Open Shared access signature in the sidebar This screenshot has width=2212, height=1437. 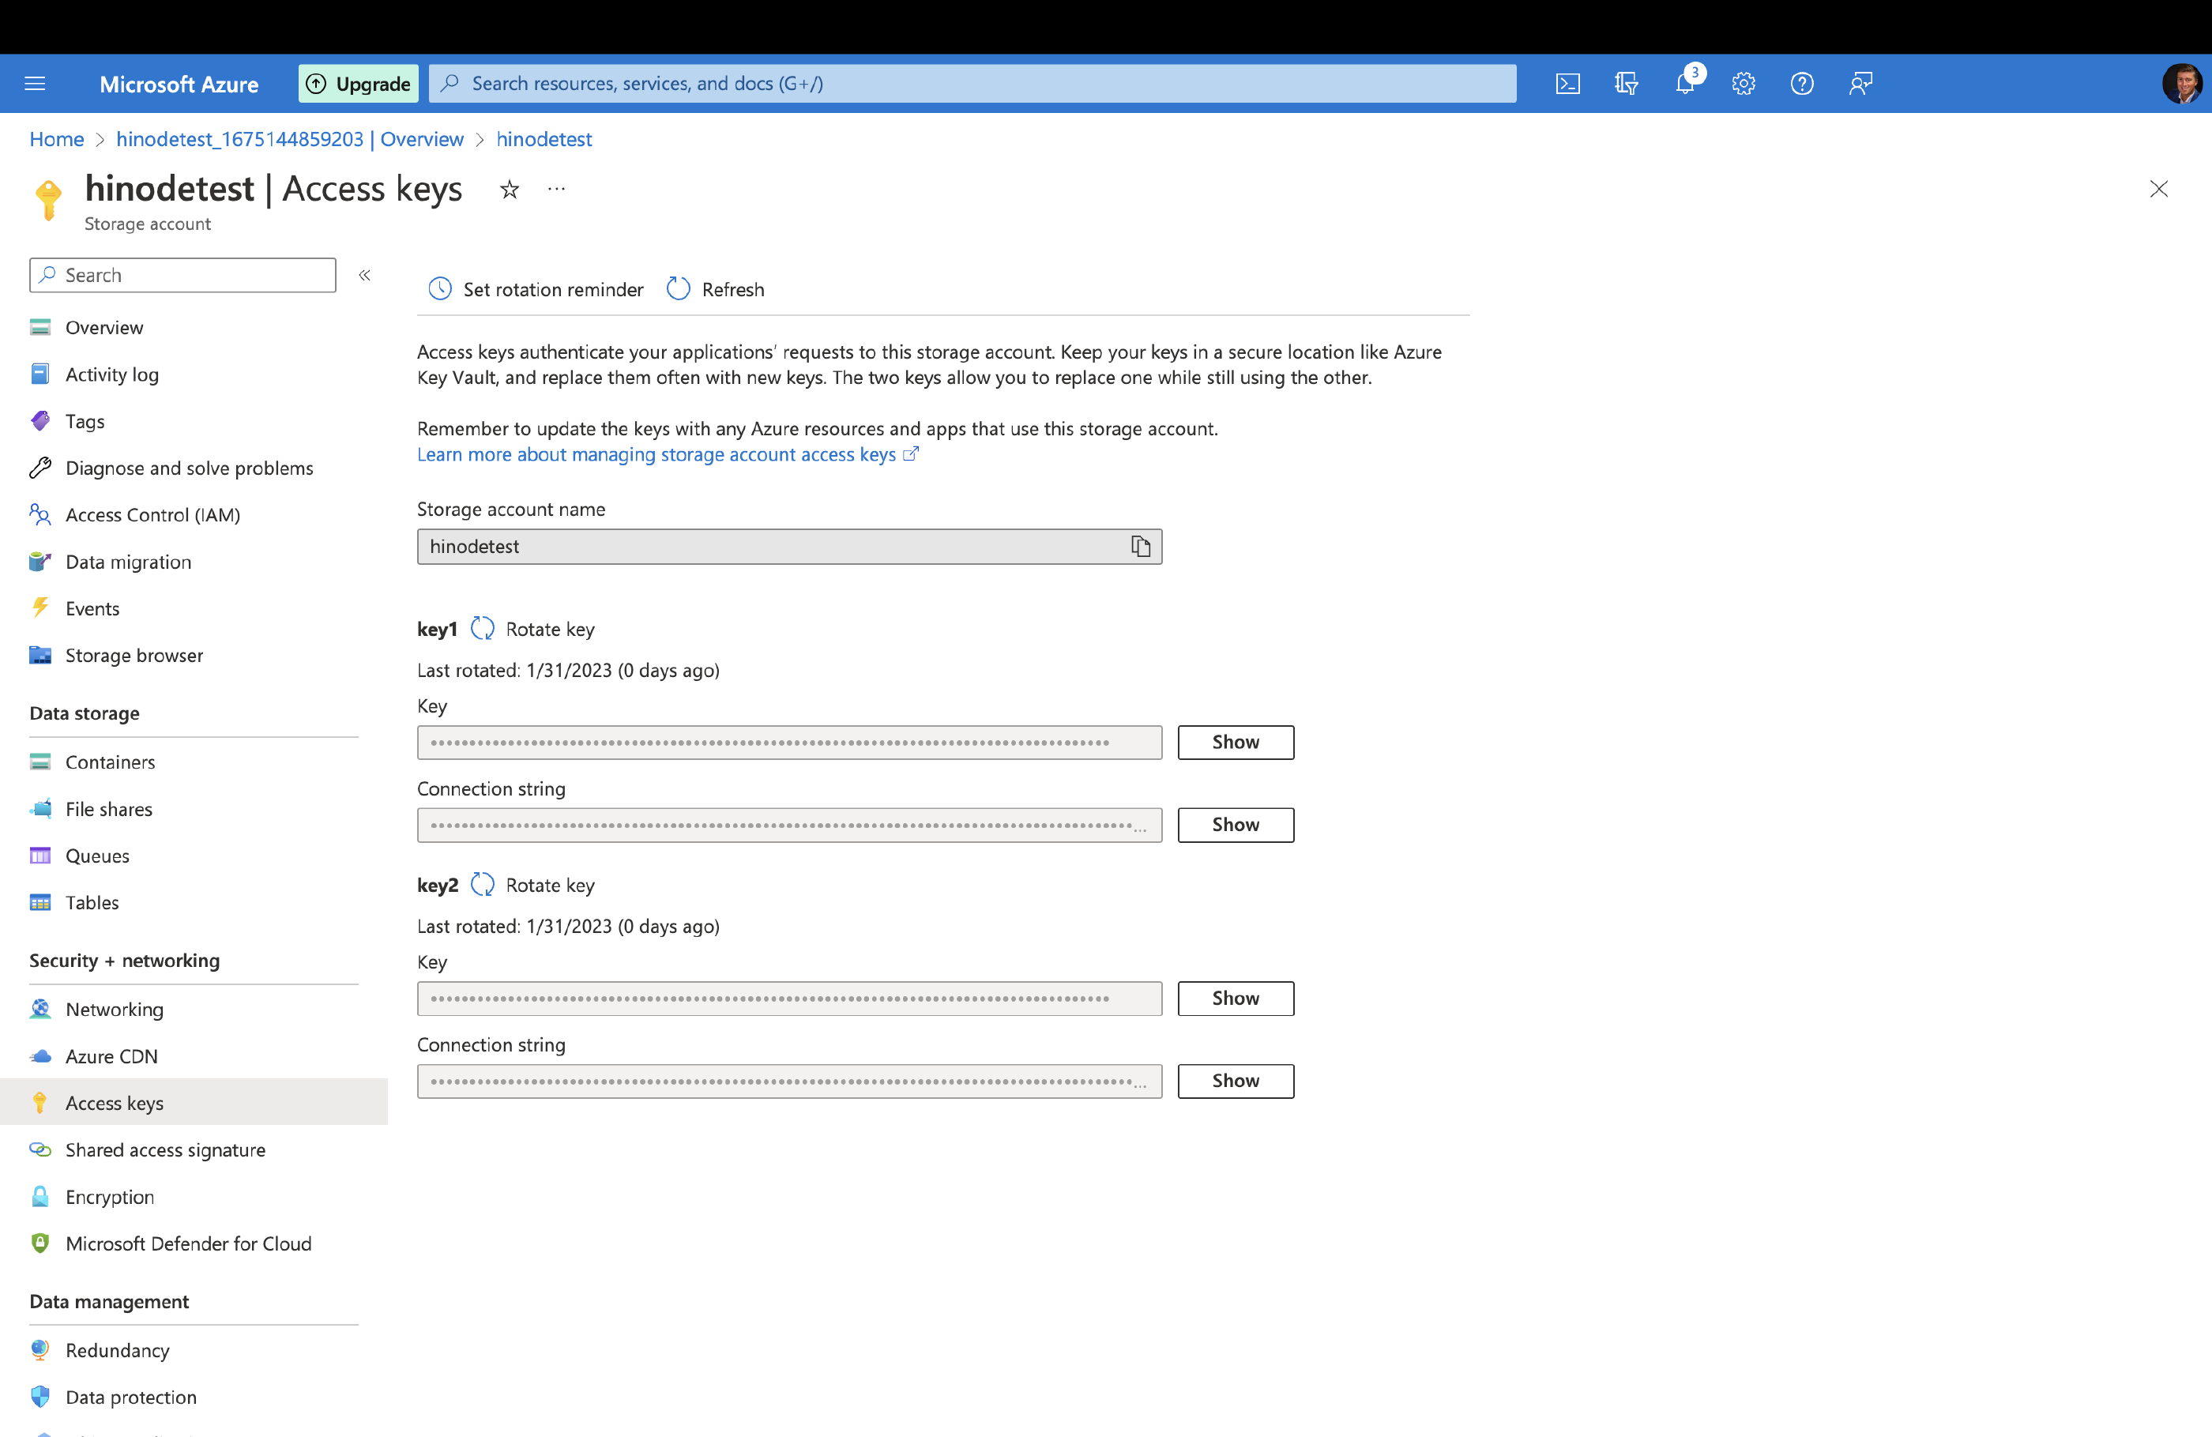tap(164, 1149)
